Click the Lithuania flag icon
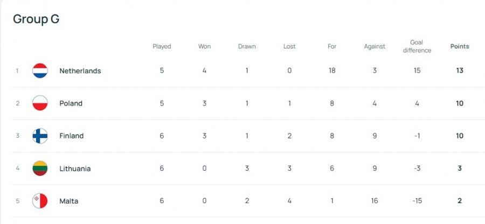The width and height of the screenshot is (485, 224). pyautogui.click(x=40, y=169)
